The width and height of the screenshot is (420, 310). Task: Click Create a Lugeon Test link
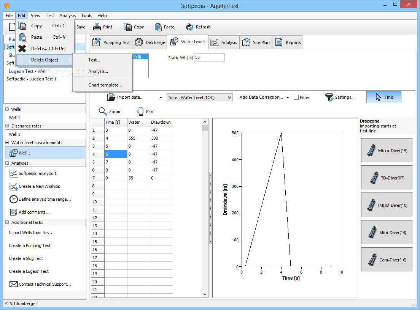pos(29,271)
